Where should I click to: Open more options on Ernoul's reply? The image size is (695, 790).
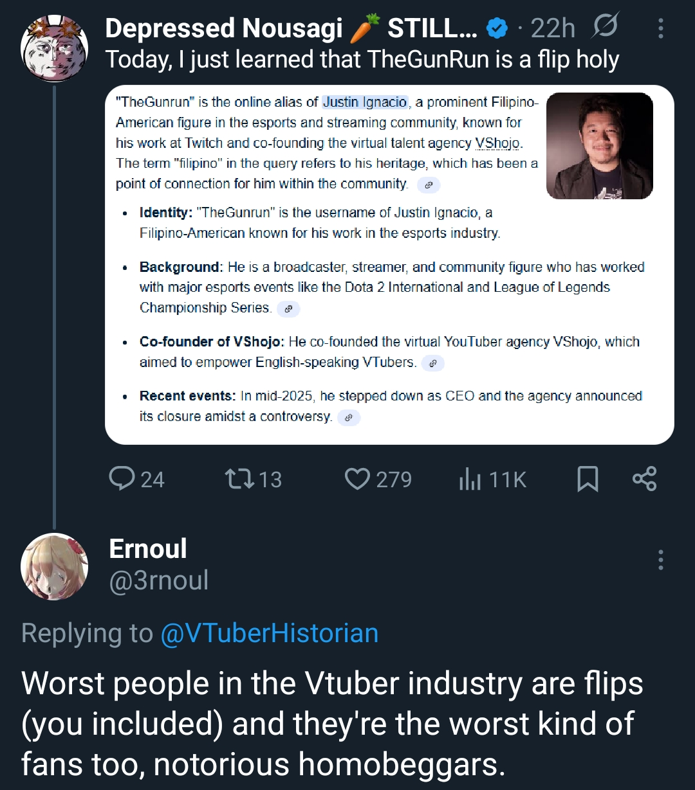tap(660, 561)
